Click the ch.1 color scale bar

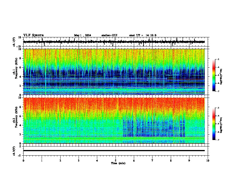click(x=214, y=75)
